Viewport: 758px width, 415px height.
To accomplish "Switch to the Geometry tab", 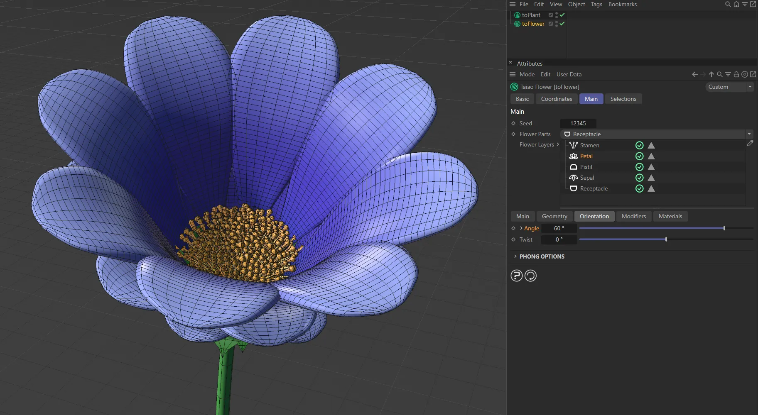I will click(554, 216).
